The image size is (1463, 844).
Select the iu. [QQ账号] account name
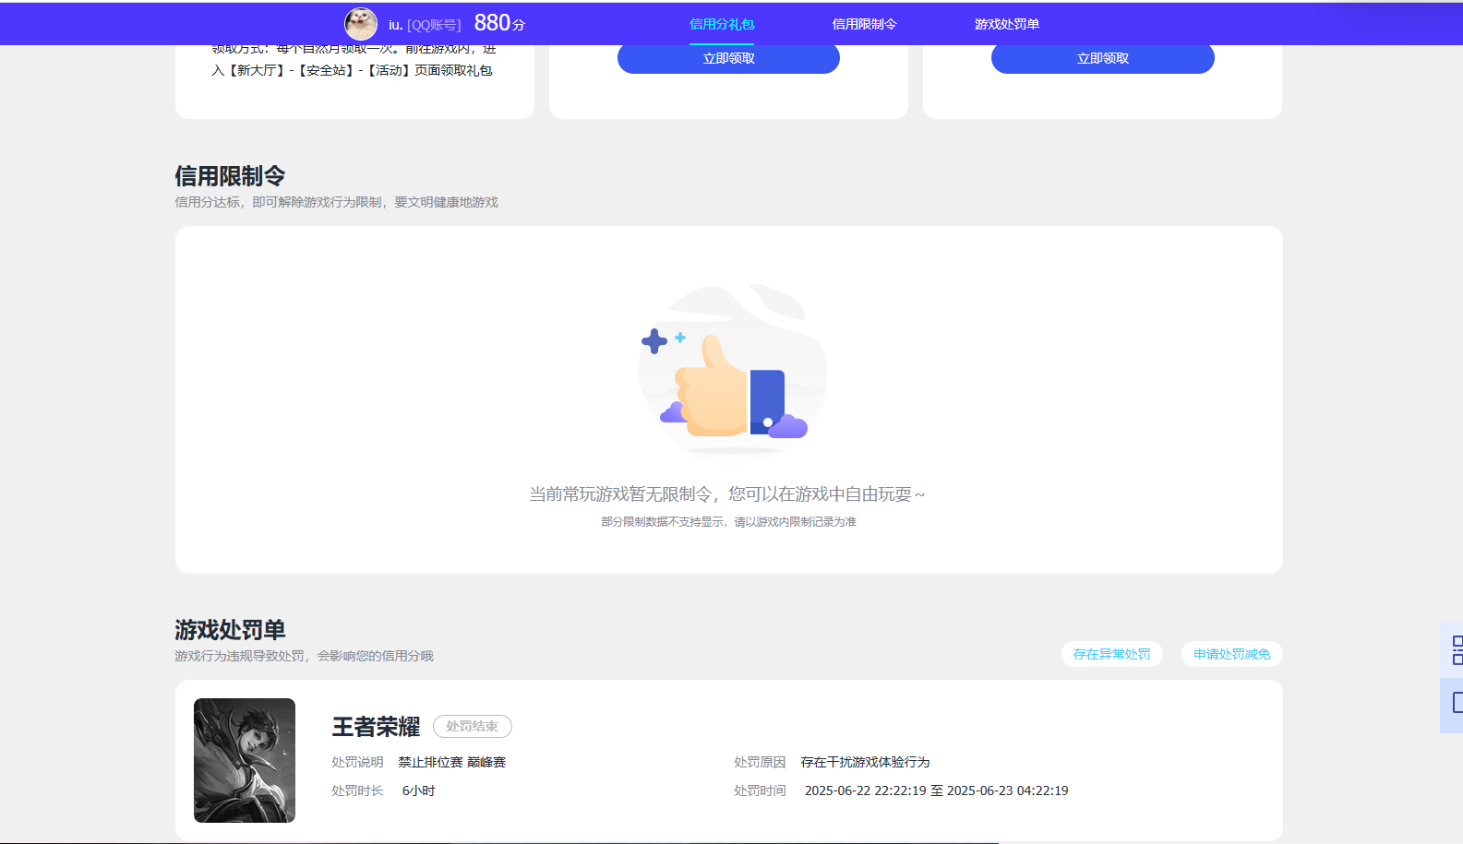[x=425, y=25]
